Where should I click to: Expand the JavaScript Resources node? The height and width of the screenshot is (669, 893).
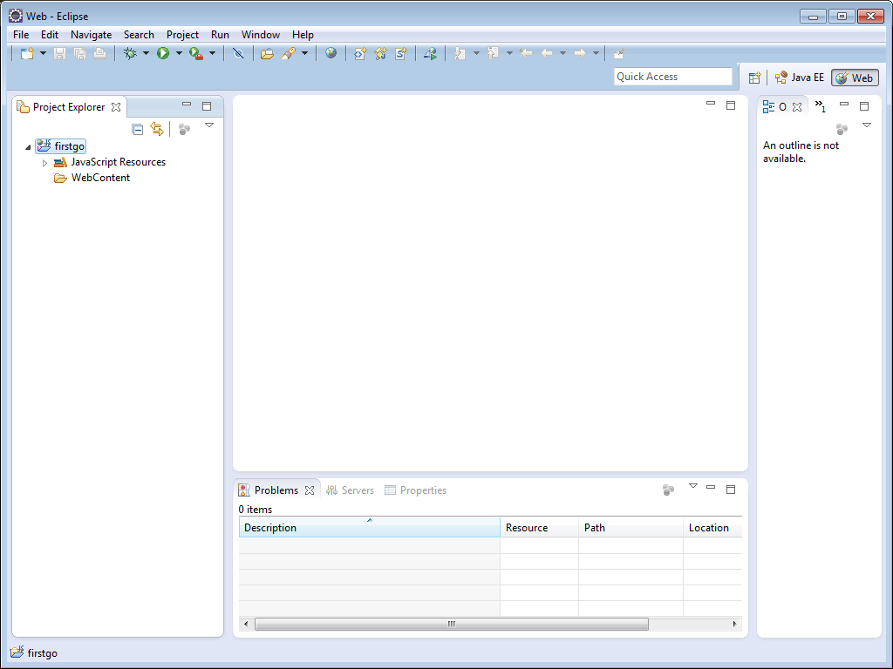[x=44, y=163]
